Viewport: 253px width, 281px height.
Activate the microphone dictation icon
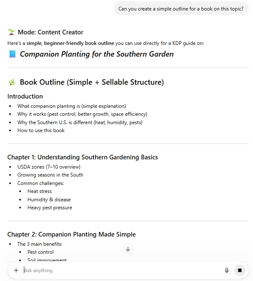(x=227, y=271)
